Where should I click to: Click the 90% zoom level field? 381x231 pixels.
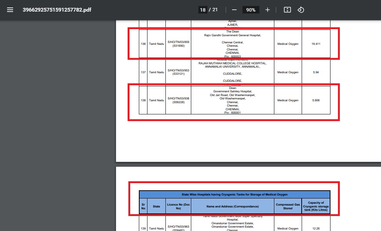click(251, 10)
